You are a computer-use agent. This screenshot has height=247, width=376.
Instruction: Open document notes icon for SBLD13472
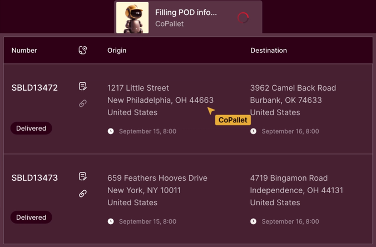click(x=83, y=86)
